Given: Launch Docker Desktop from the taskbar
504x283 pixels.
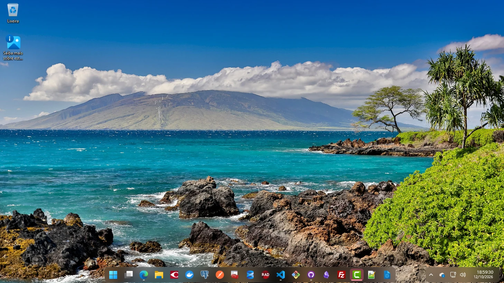Looking at the screenshot, I should 189,275.
